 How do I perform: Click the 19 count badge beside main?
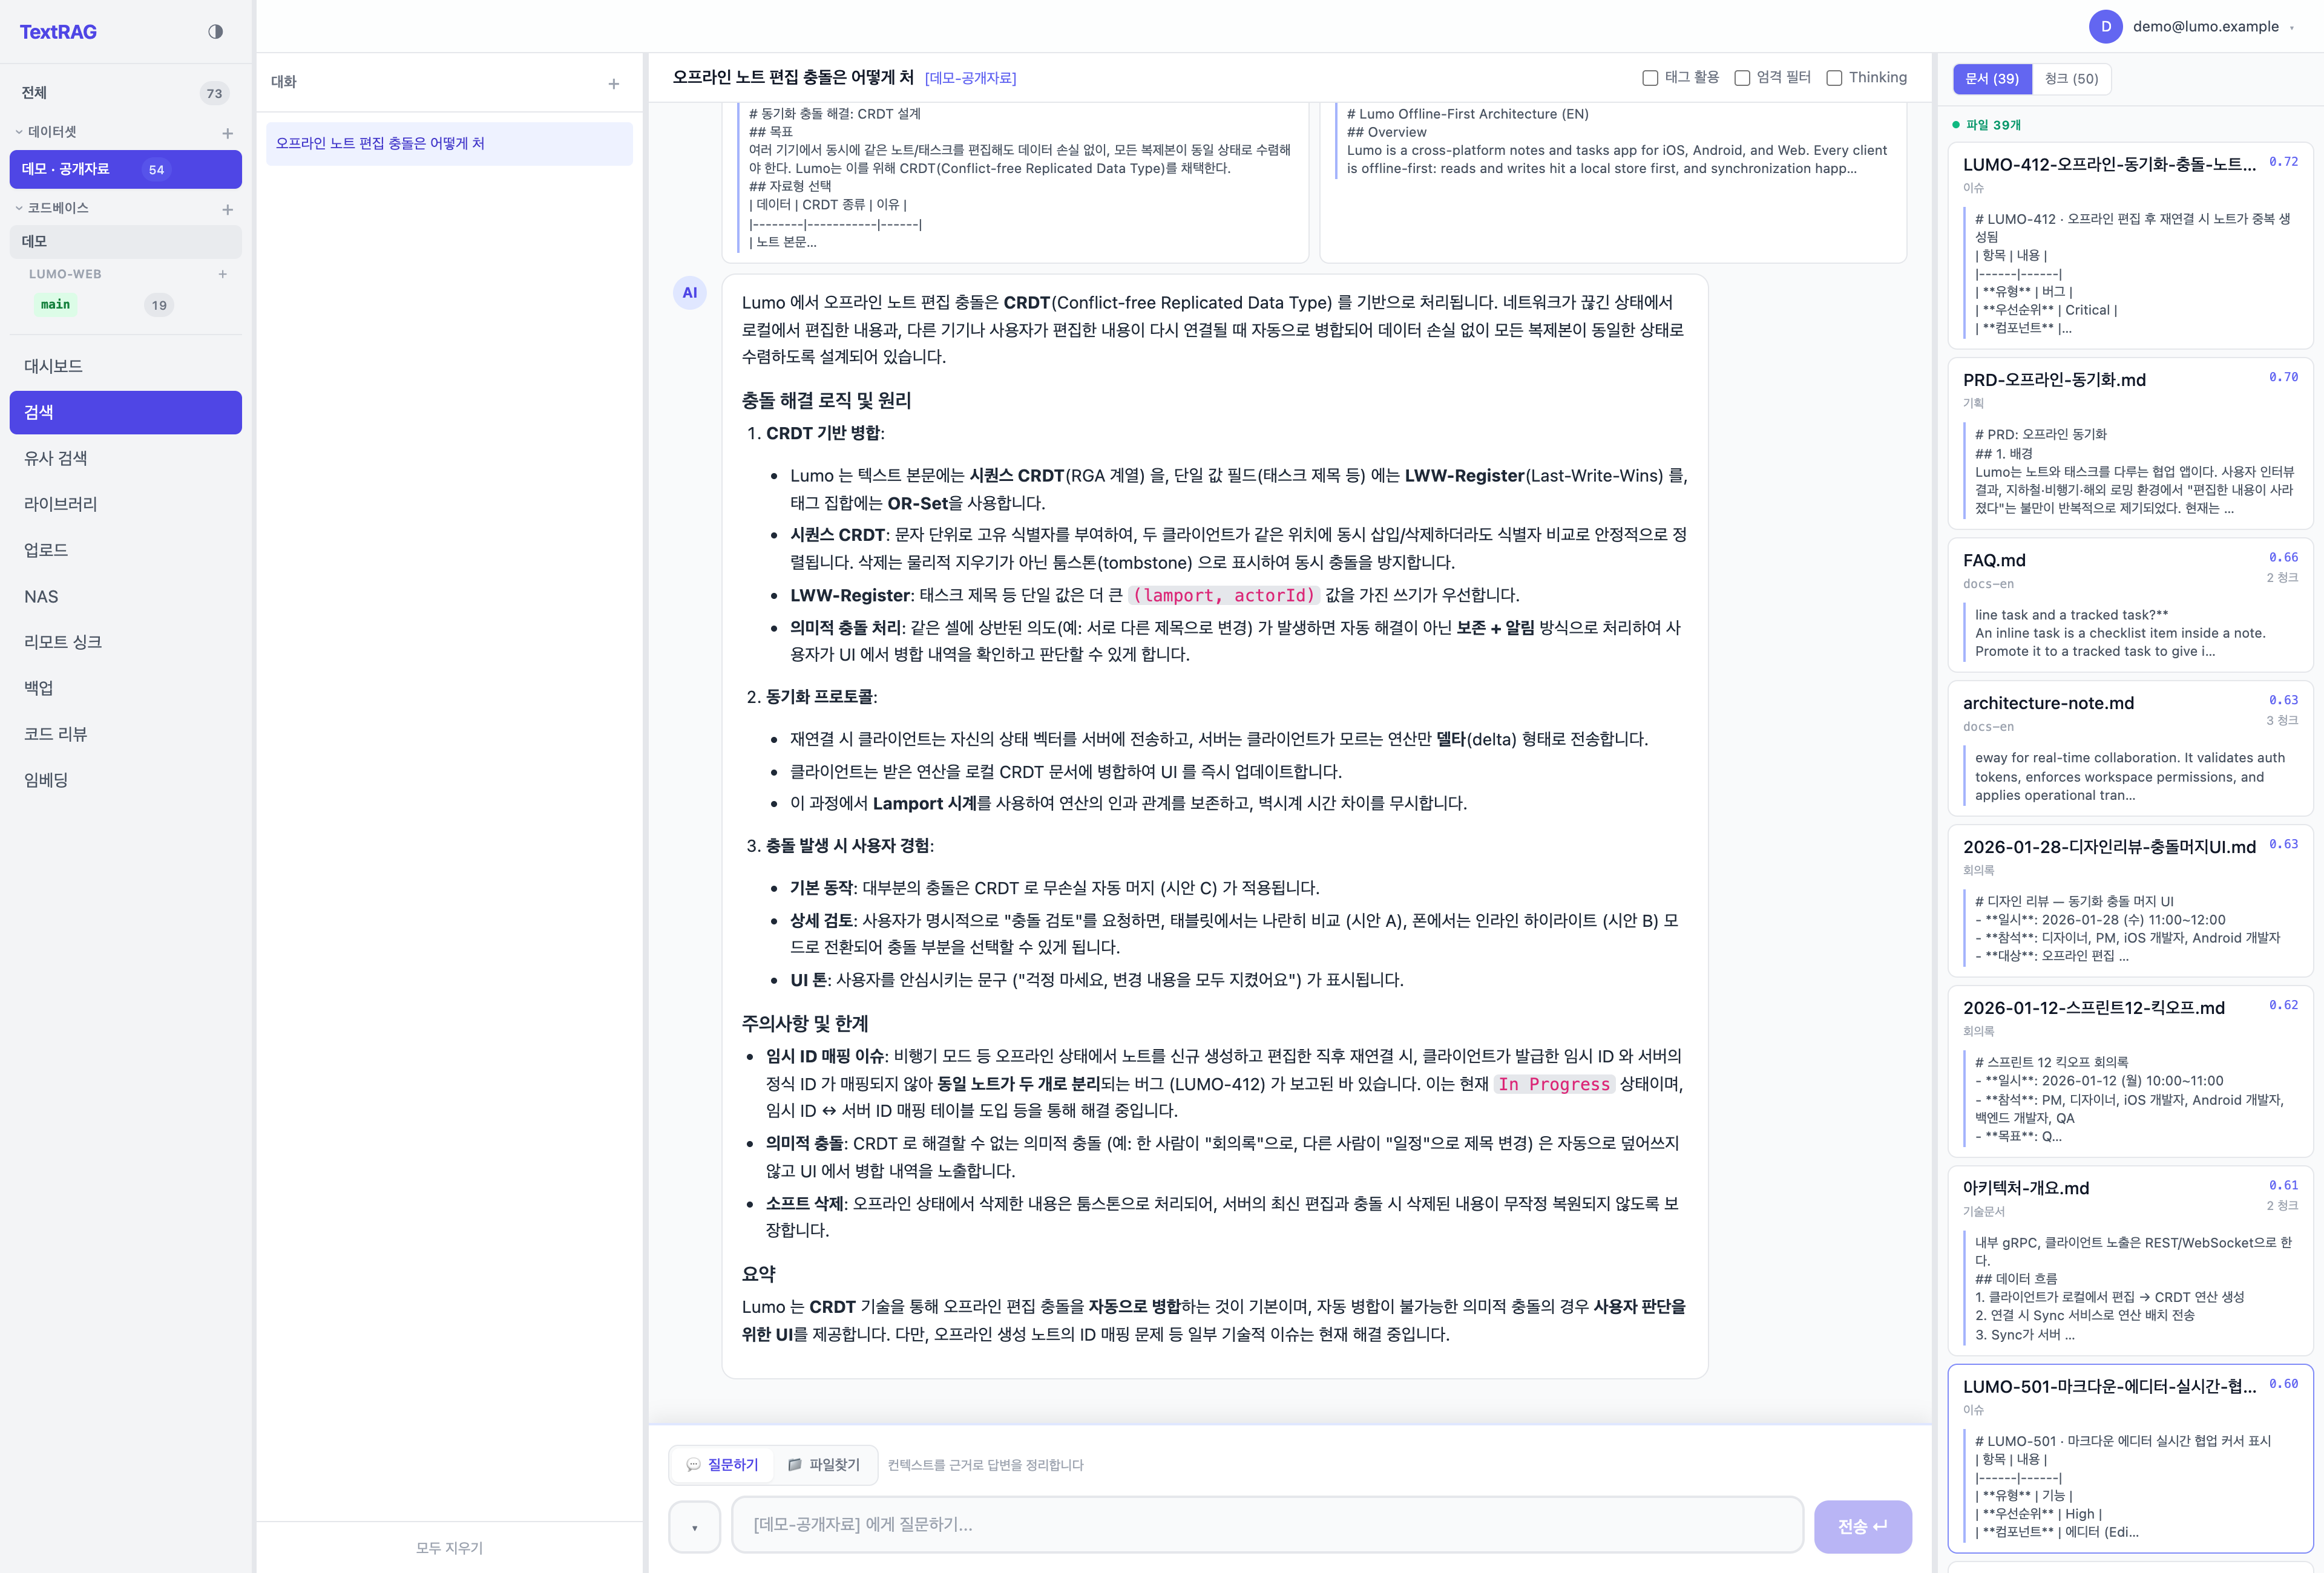(x=159, y=306)
